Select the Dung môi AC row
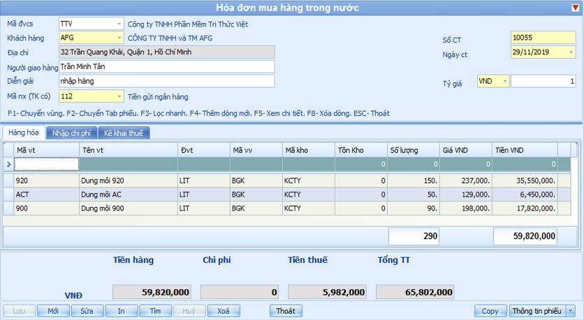584x320 pixels. (x=126, y=194)
